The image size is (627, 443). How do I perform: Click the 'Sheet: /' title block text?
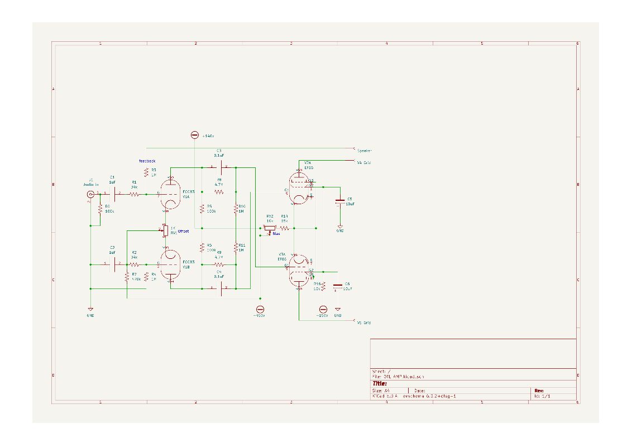pyautogui.click(x=381, y=372)
